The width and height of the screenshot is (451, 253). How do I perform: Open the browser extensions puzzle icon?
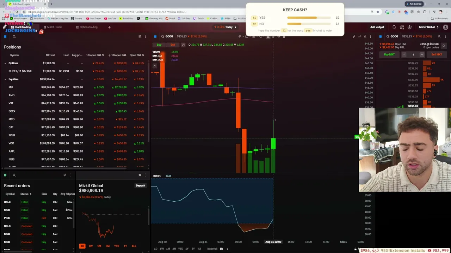click(x=425, y=12)
